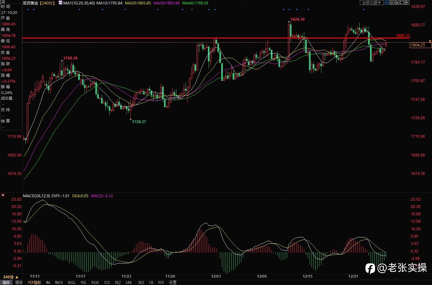Click the DEA:0.05 value
Image resolution: width=432 pixels, height=285 pixels.
(x=80, y=196)
